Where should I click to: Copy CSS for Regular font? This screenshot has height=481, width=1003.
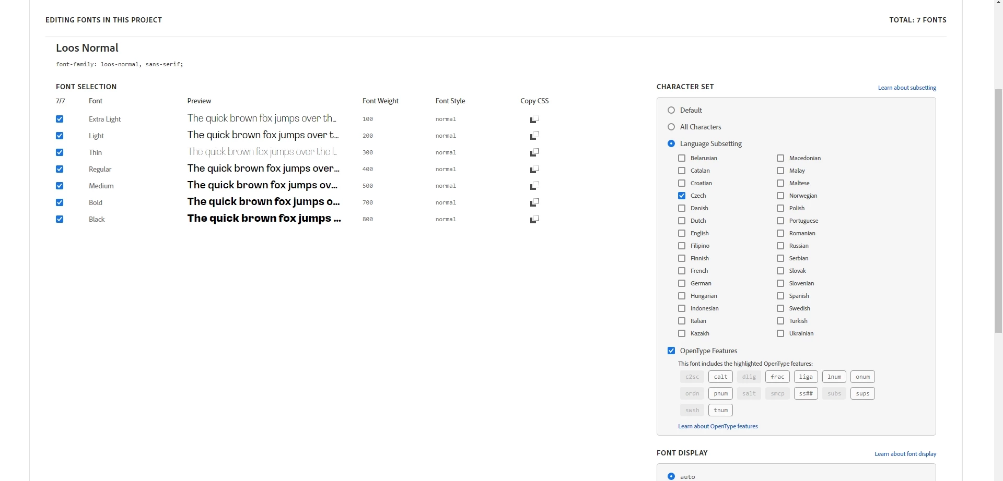tap(534, 169)
